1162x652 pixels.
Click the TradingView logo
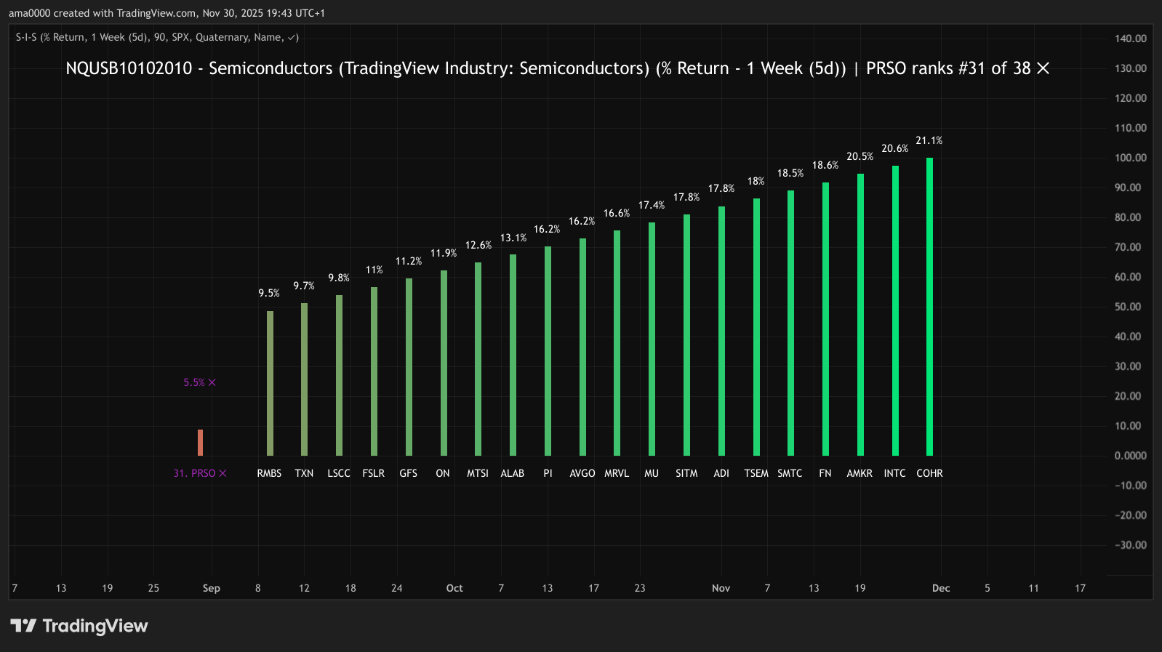pyautogui.click(x=79, y=626)
